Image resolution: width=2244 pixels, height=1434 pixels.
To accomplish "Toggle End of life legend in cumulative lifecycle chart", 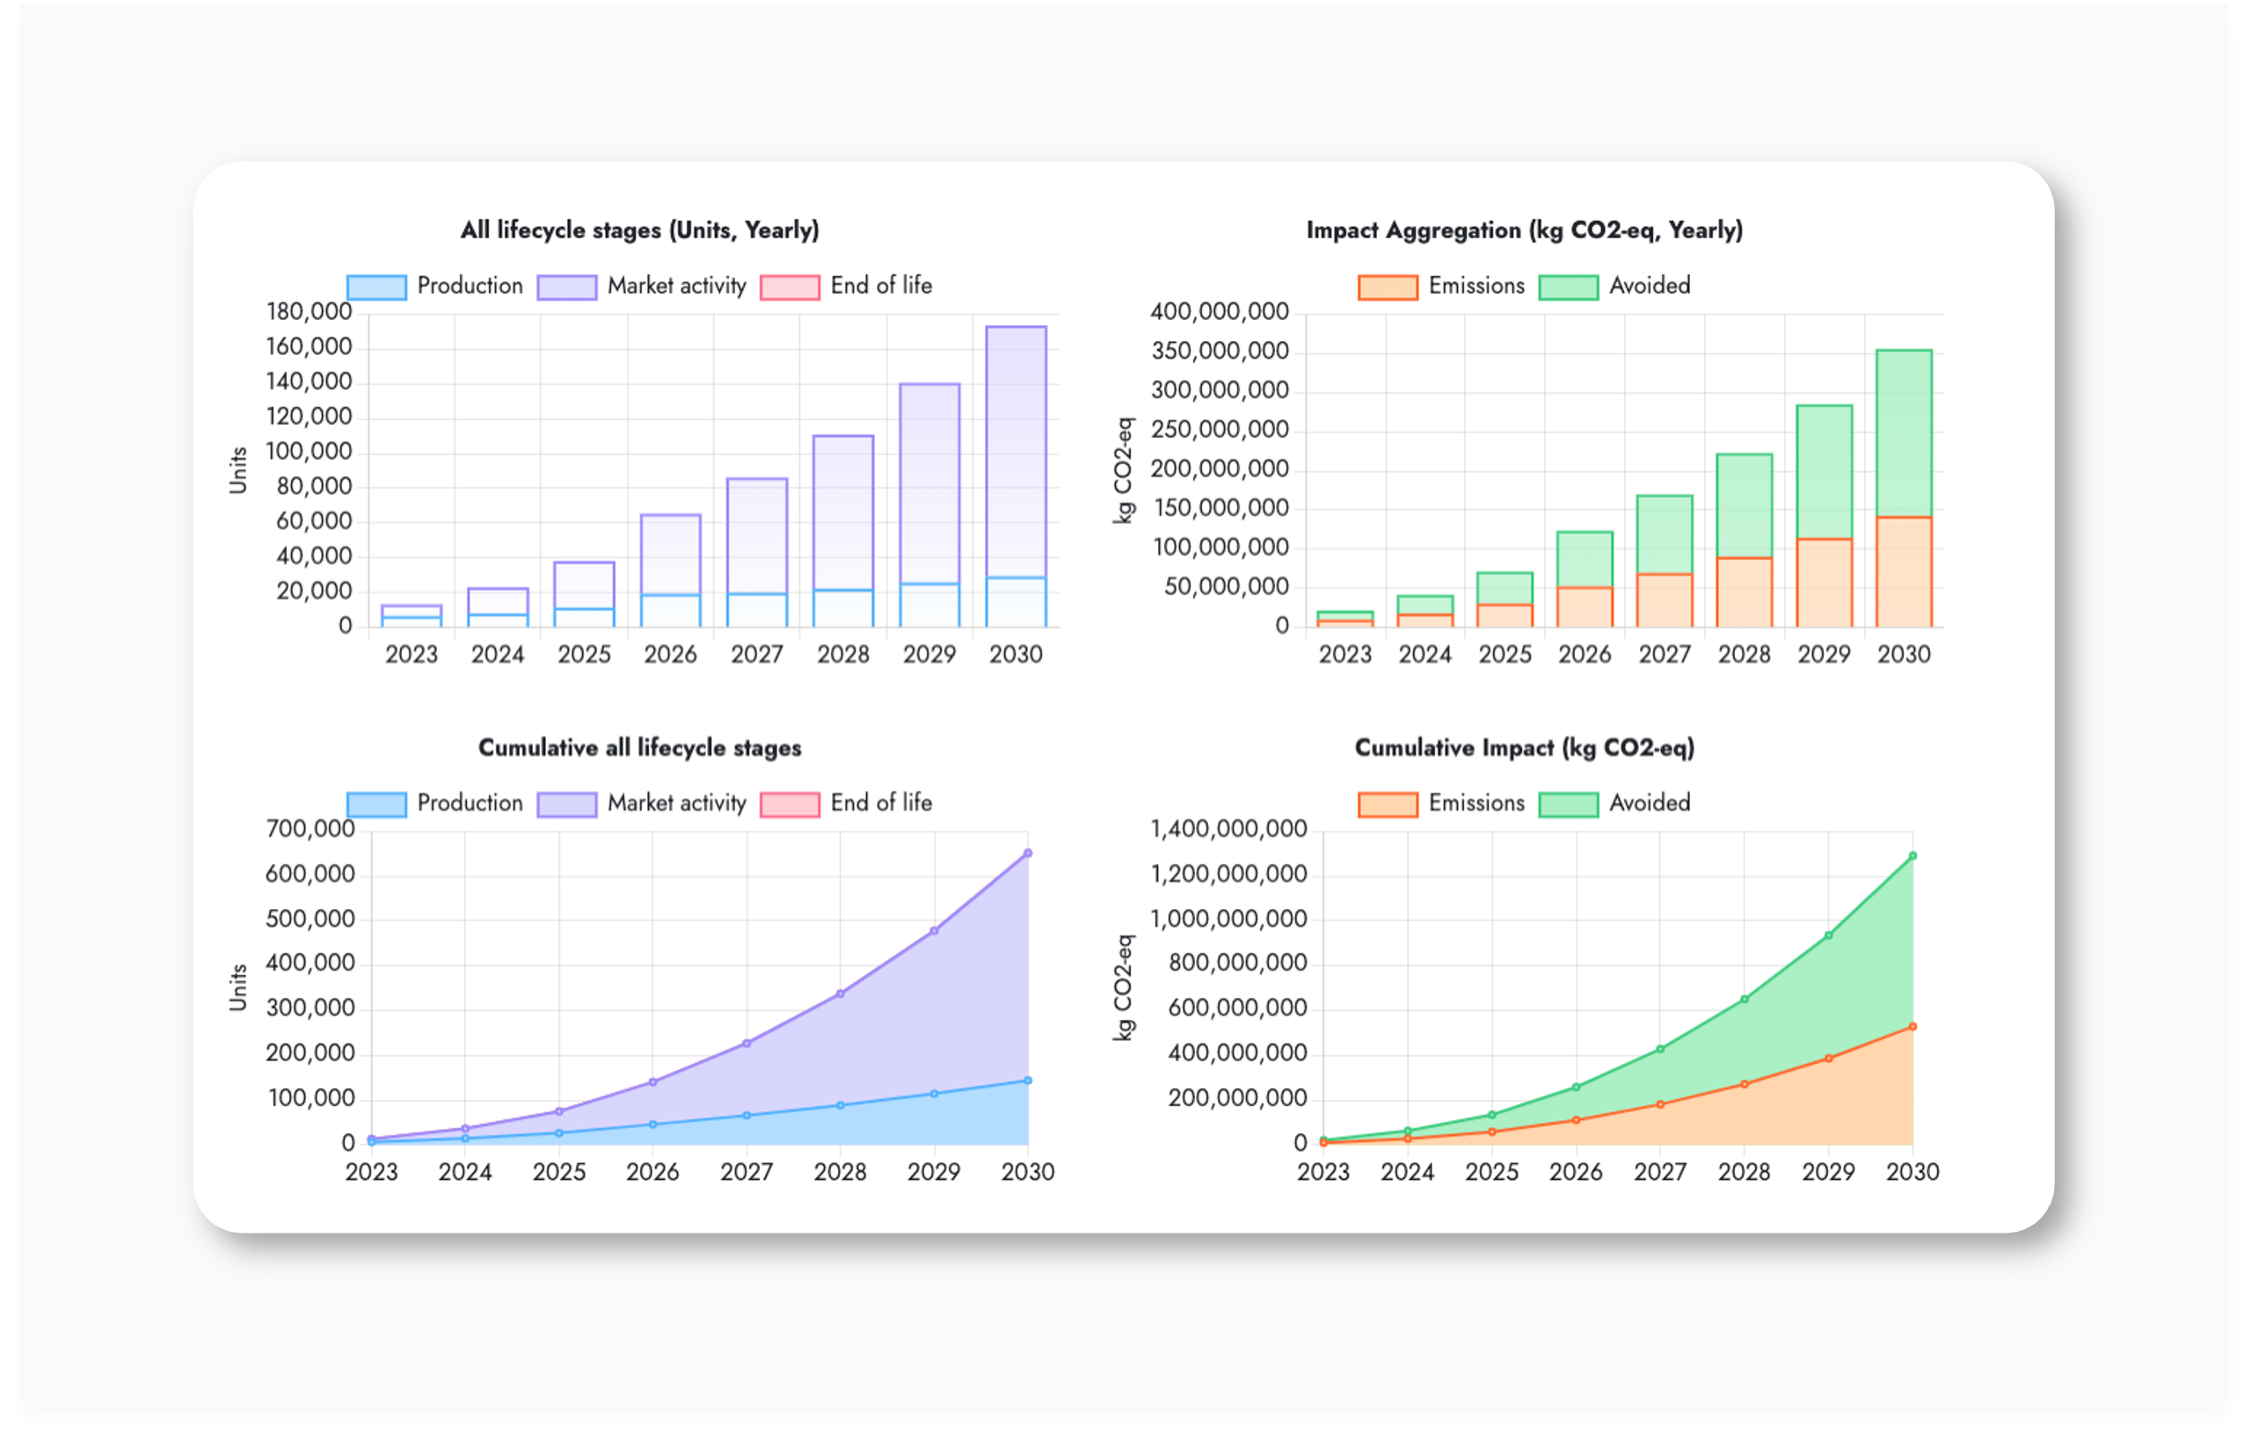I will click(846, 804).
